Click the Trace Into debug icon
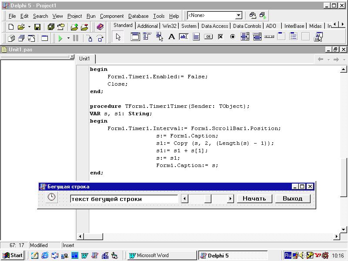Viewport: 348px width, 261px height. tap(90, 38)
